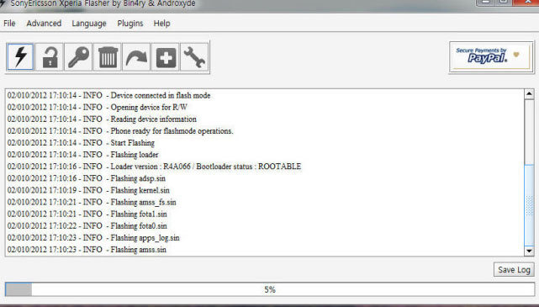
Task: Select the 'Flashing adsp.sin' log line
Action: pos(87,178)
